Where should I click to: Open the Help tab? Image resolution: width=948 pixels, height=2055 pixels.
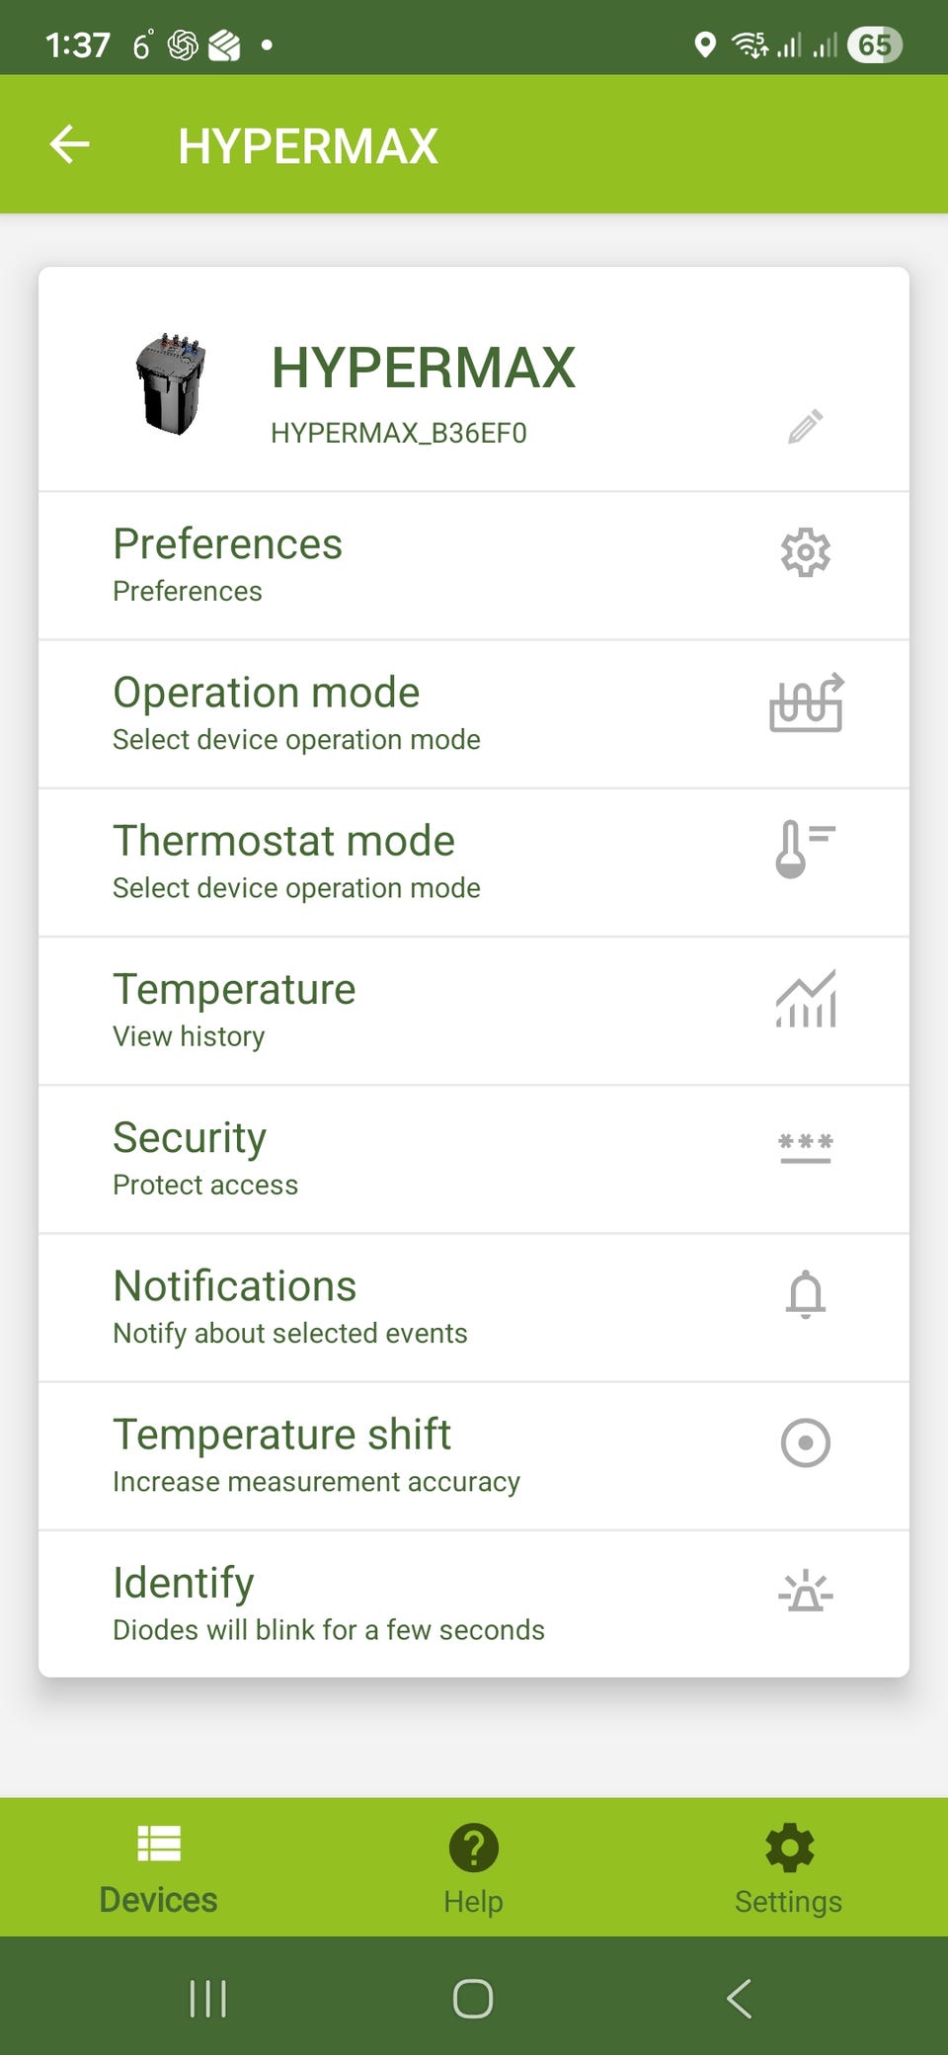point(473,1867)
